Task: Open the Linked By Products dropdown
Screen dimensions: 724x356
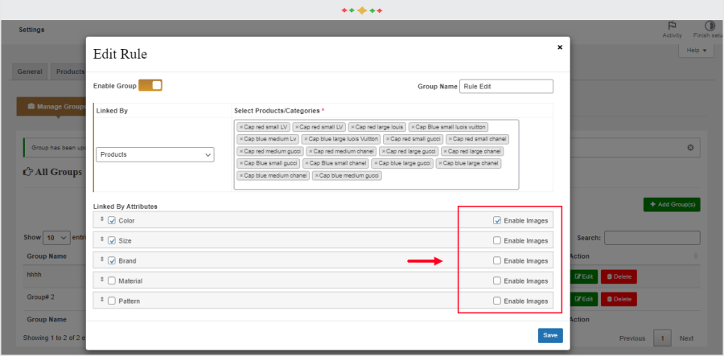Action: 155,155
